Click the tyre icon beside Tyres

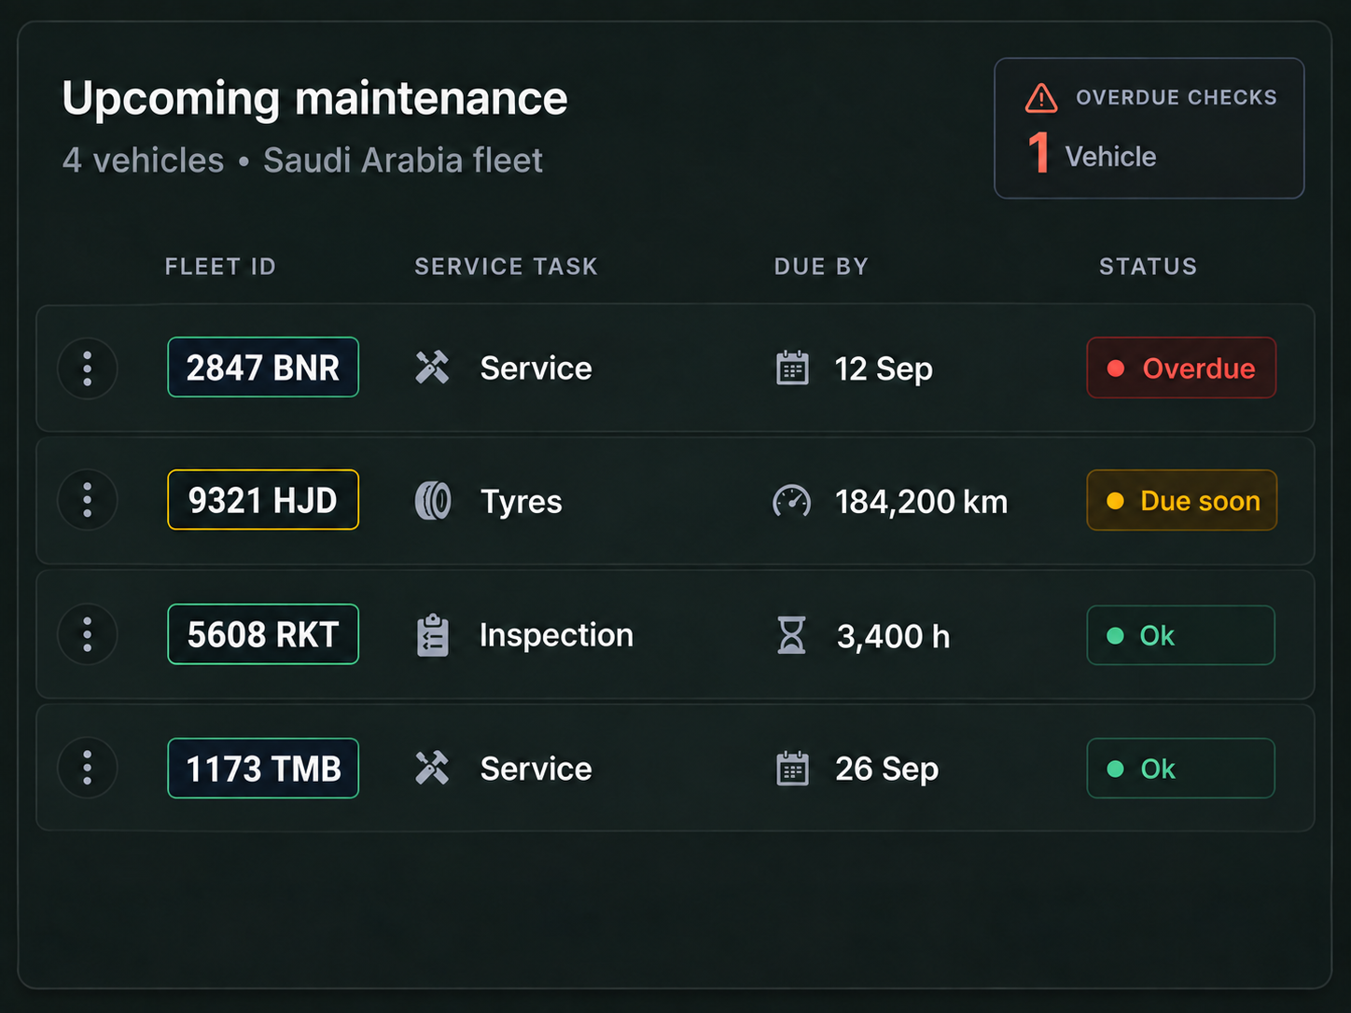coord(433,501)
